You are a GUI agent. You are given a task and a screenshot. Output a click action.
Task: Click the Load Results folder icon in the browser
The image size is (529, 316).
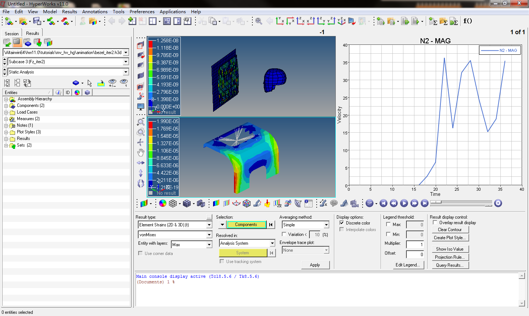7,42
